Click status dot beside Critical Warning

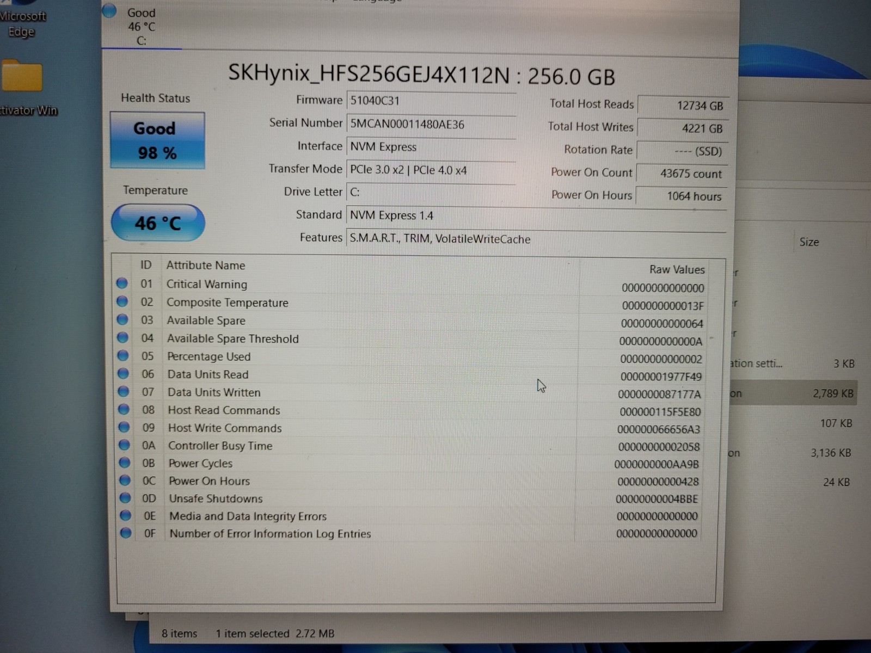point(122,283)
